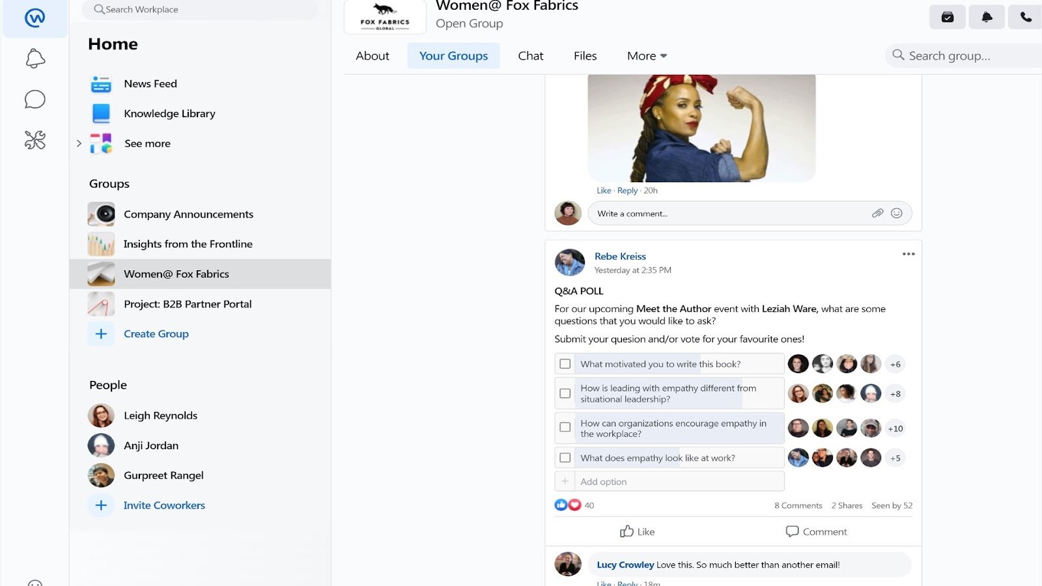1042x586 pixels.
Task: View the 8 Comments link
Action: click(798, 505)
